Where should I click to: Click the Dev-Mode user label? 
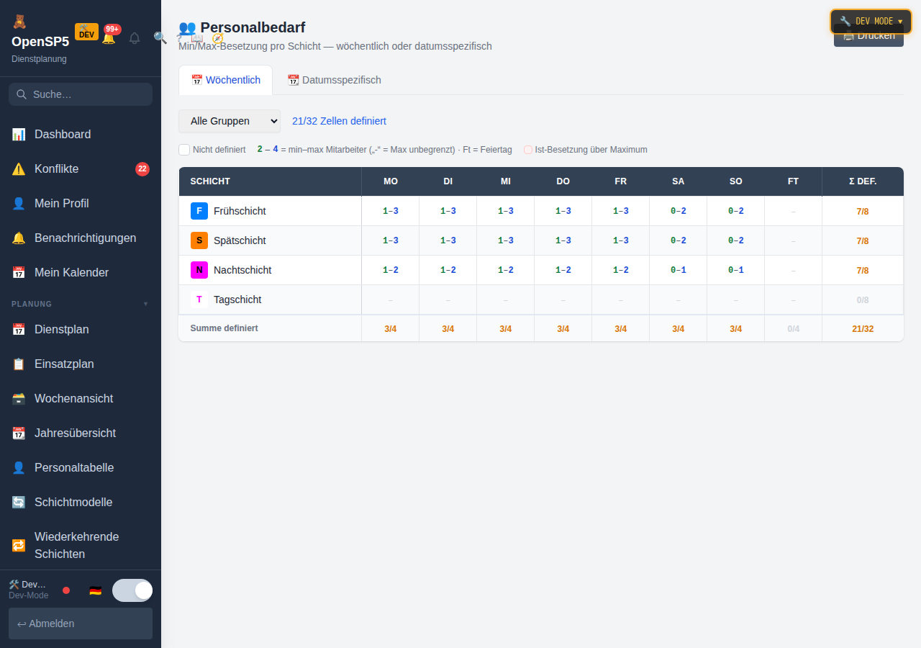click(29, 595)
